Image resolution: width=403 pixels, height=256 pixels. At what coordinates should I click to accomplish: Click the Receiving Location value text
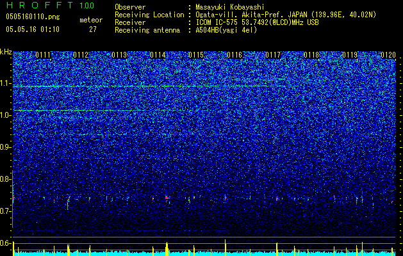coord(286,15)
